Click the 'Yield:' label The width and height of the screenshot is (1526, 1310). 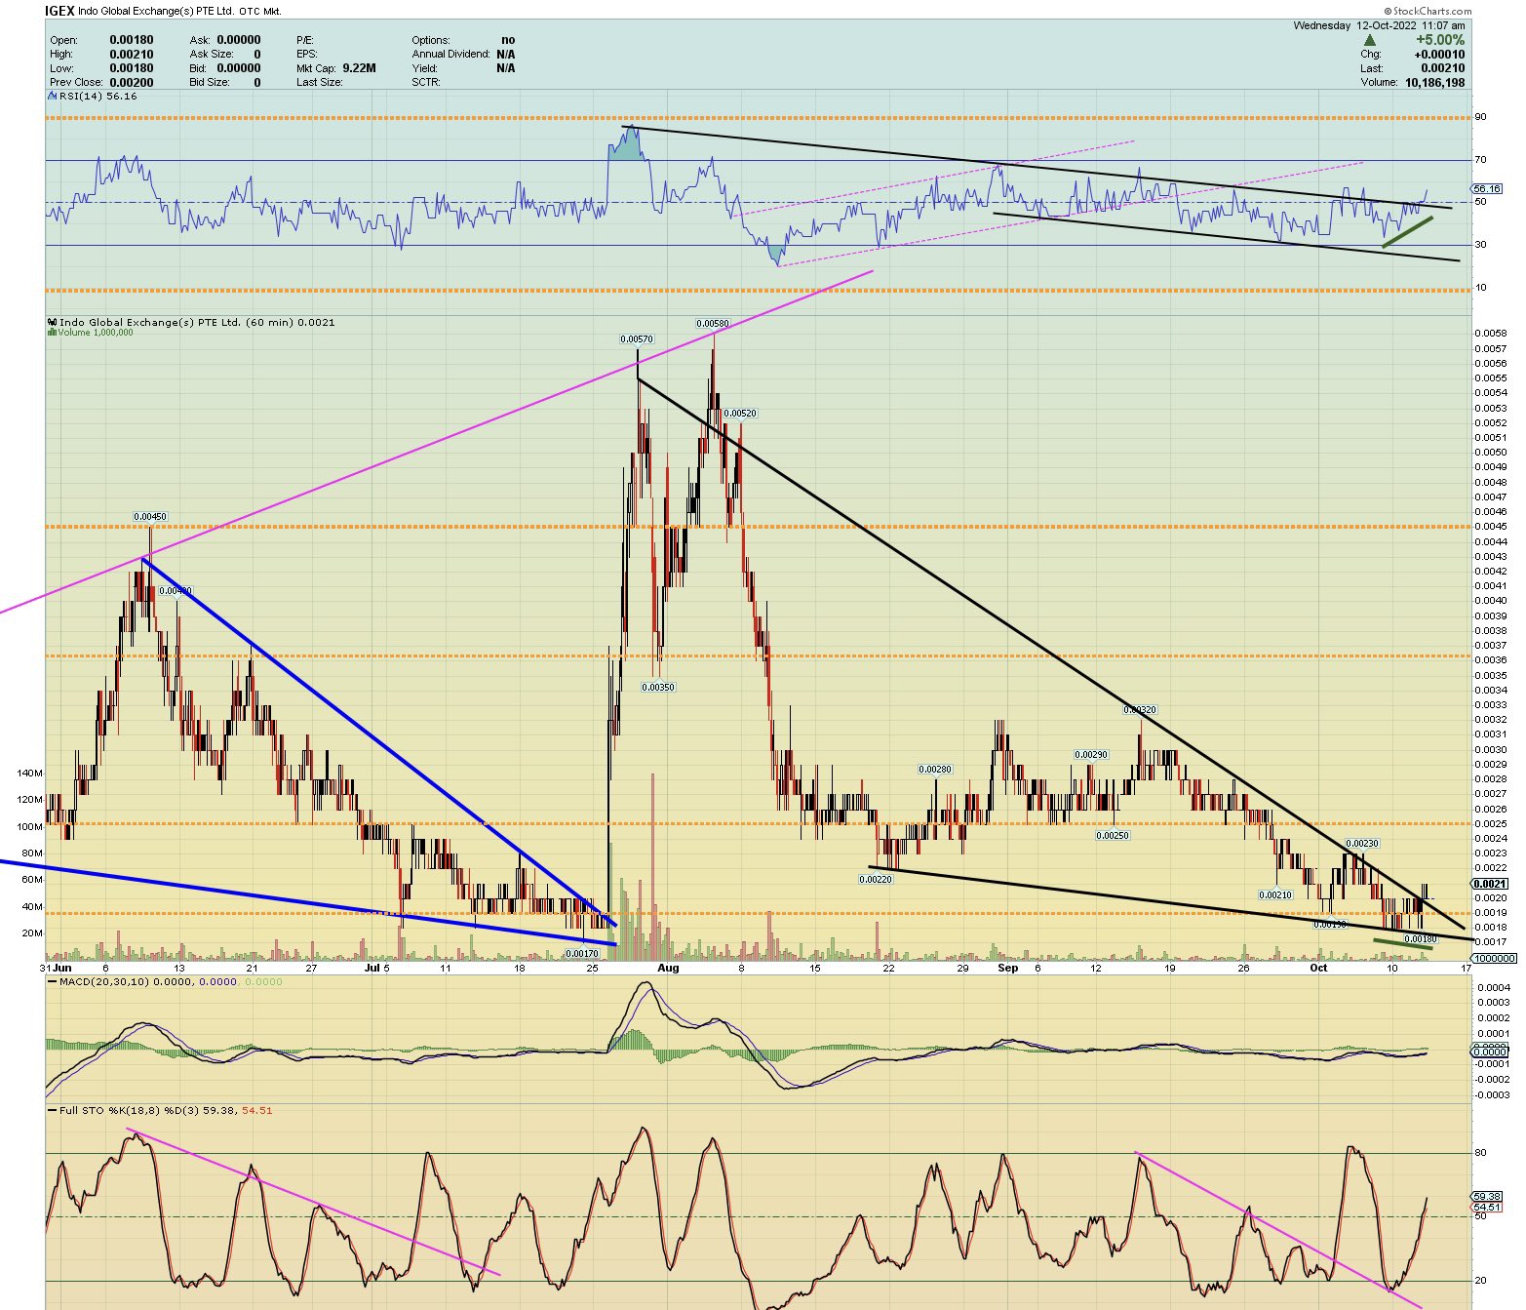click(424, 67)
